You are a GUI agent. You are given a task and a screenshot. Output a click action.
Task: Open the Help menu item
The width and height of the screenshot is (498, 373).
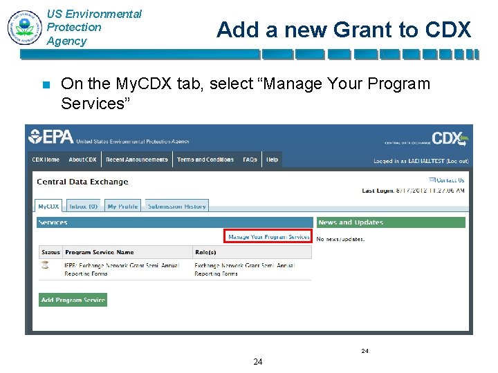point(272,160)
